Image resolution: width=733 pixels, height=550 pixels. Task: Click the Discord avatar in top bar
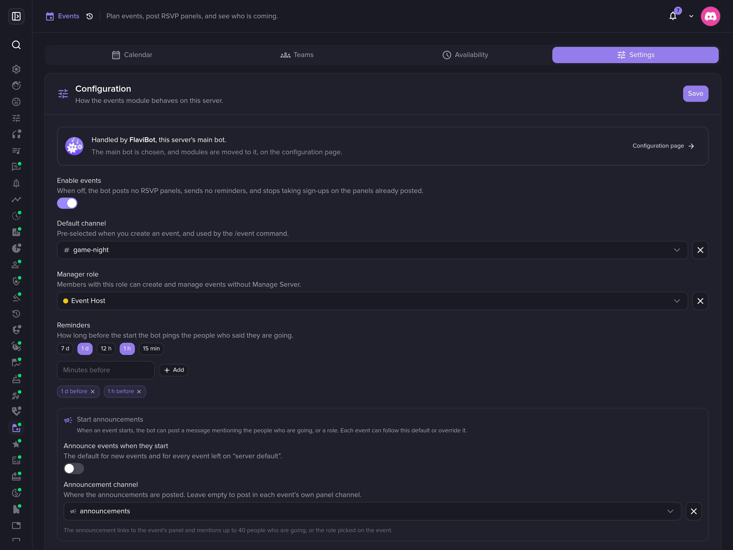(710, 16)
